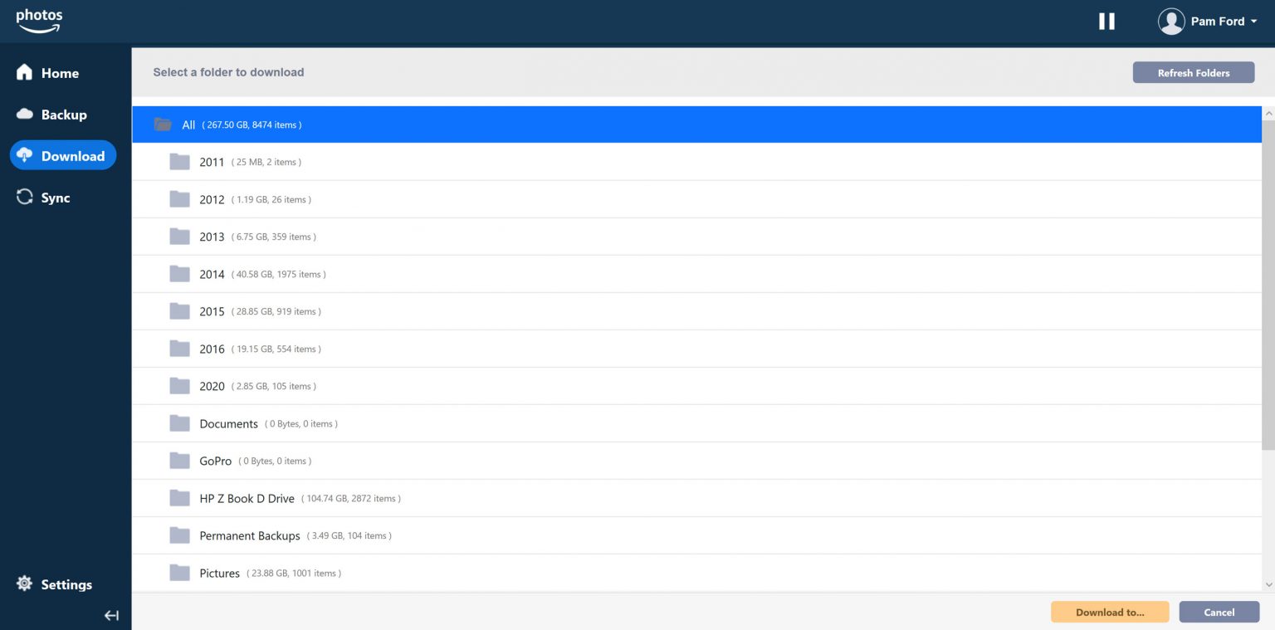Viewport: 1275px width, 630px height.
Task: Select the Download cloud icon in the sidebar
Action: click(x=25, y=156)
